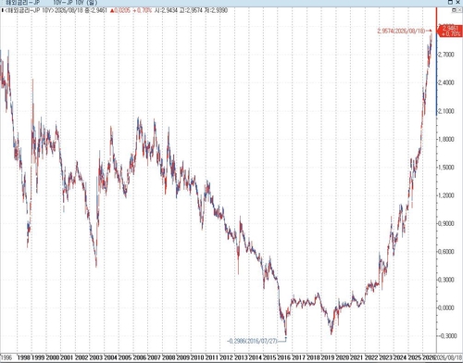
Task: Click the change value 0.0205 in header
Action: (x=122, y=10)
